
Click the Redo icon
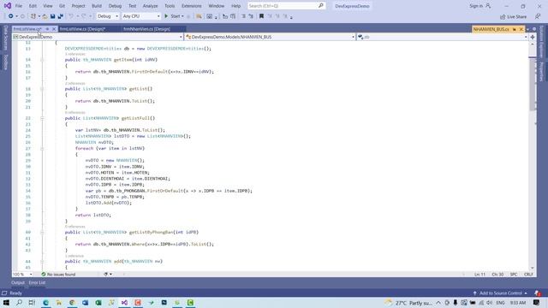tap(84, 16)
